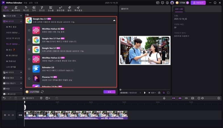Enter fullscreen preview mode
The width and height of the screenshot is (223, 128).
(168, 93)
